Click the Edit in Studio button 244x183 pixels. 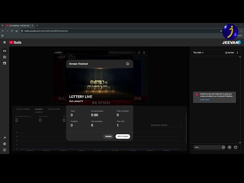click(x=123, y=136)
